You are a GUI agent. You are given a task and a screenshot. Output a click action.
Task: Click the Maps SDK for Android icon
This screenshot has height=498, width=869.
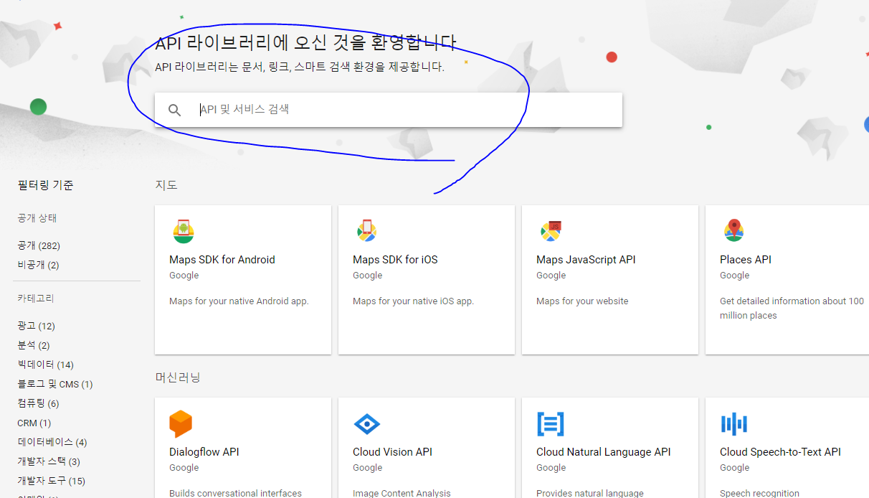click(x=184, y=231)
